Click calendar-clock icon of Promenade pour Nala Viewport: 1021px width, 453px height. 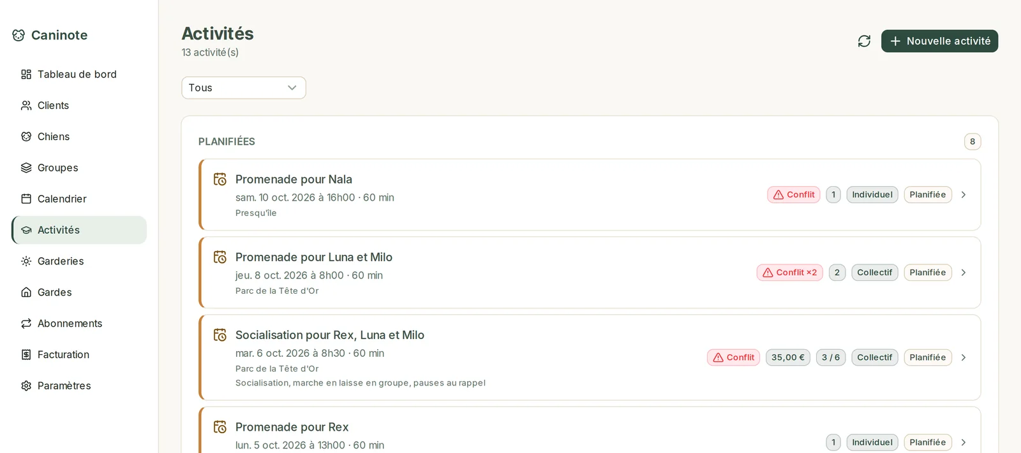(x=220, y=180)
